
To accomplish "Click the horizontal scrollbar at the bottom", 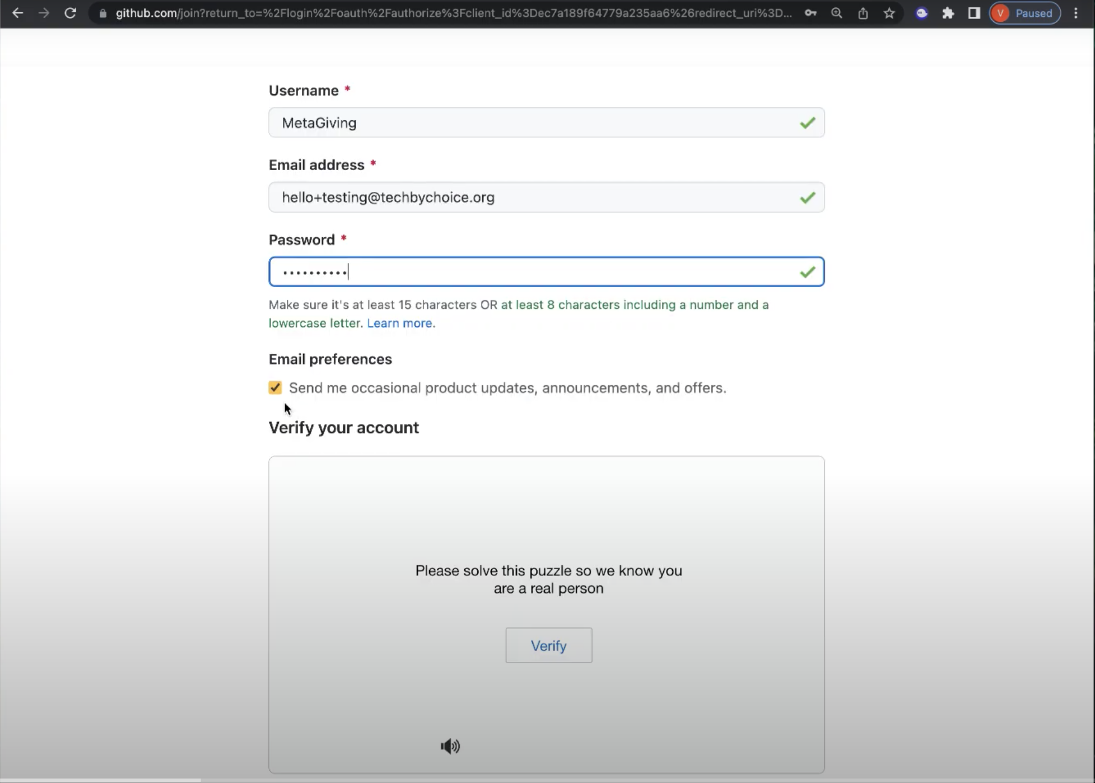I will coord(101,778).
